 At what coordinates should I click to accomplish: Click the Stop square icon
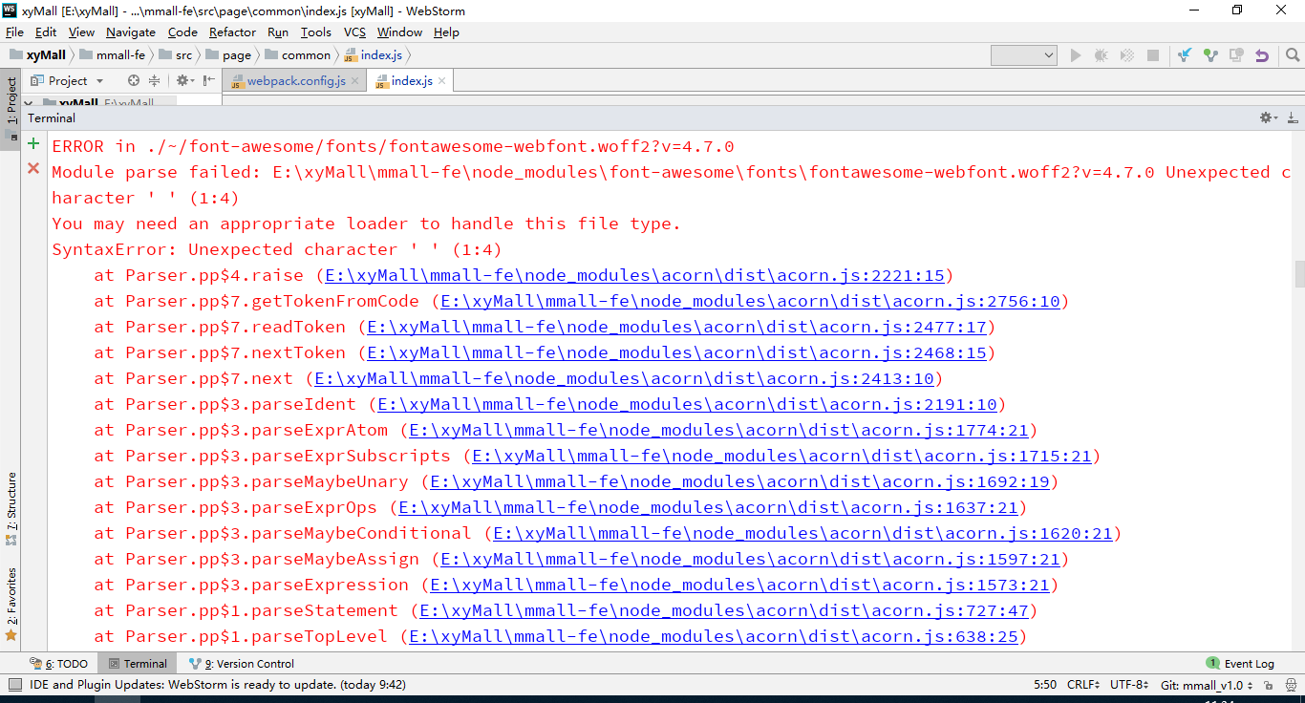[x=1153, y=55]
